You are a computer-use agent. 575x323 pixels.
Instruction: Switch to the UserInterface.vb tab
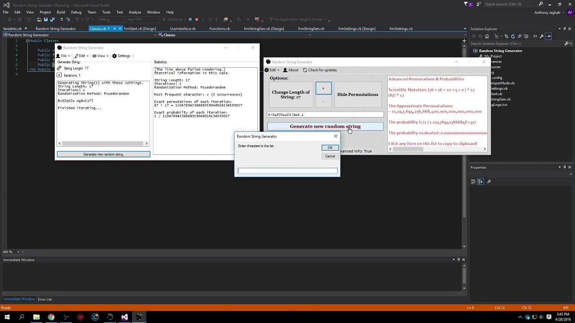pos(183,29)
